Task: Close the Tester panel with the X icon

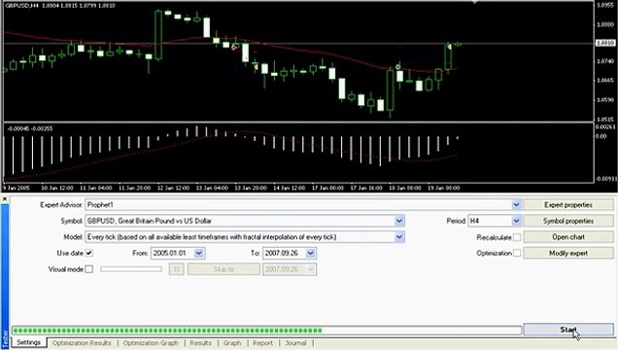Action: [x=5, y=199]
